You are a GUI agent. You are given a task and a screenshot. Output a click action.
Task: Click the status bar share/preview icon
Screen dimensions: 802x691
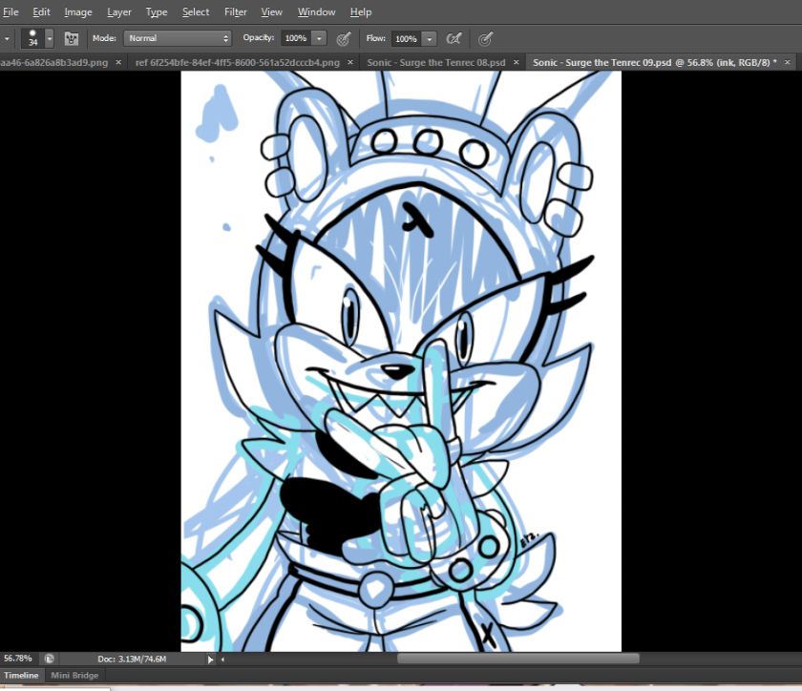point(50,659)
